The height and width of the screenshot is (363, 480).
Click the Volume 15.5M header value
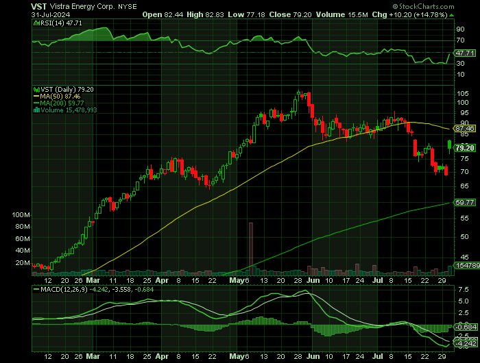point(342,14)
